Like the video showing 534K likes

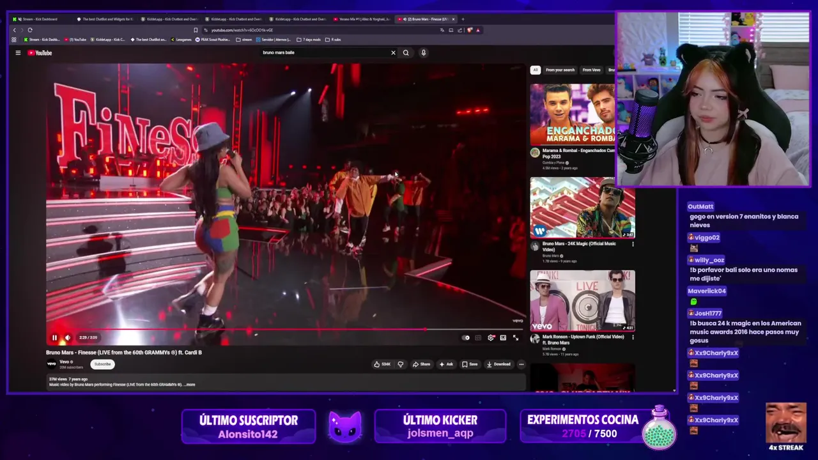click(x=383, y=364)
